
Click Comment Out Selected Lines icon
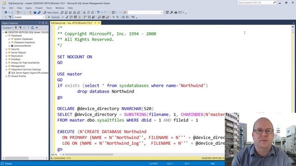tap(113, 17)
